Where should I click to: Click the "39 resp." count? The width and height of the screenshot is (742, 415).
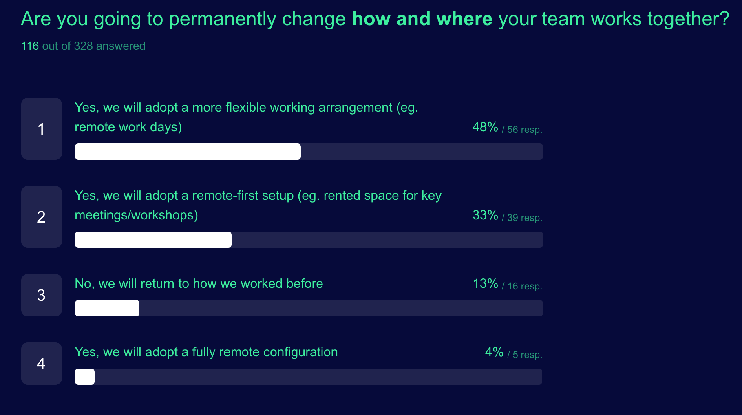[524, 218]
